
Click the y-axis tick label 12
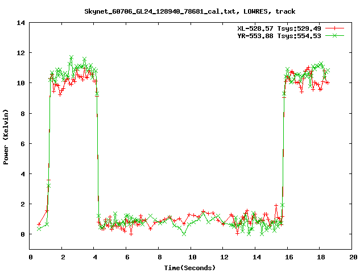pyautogui.click(x=21, y=53)
